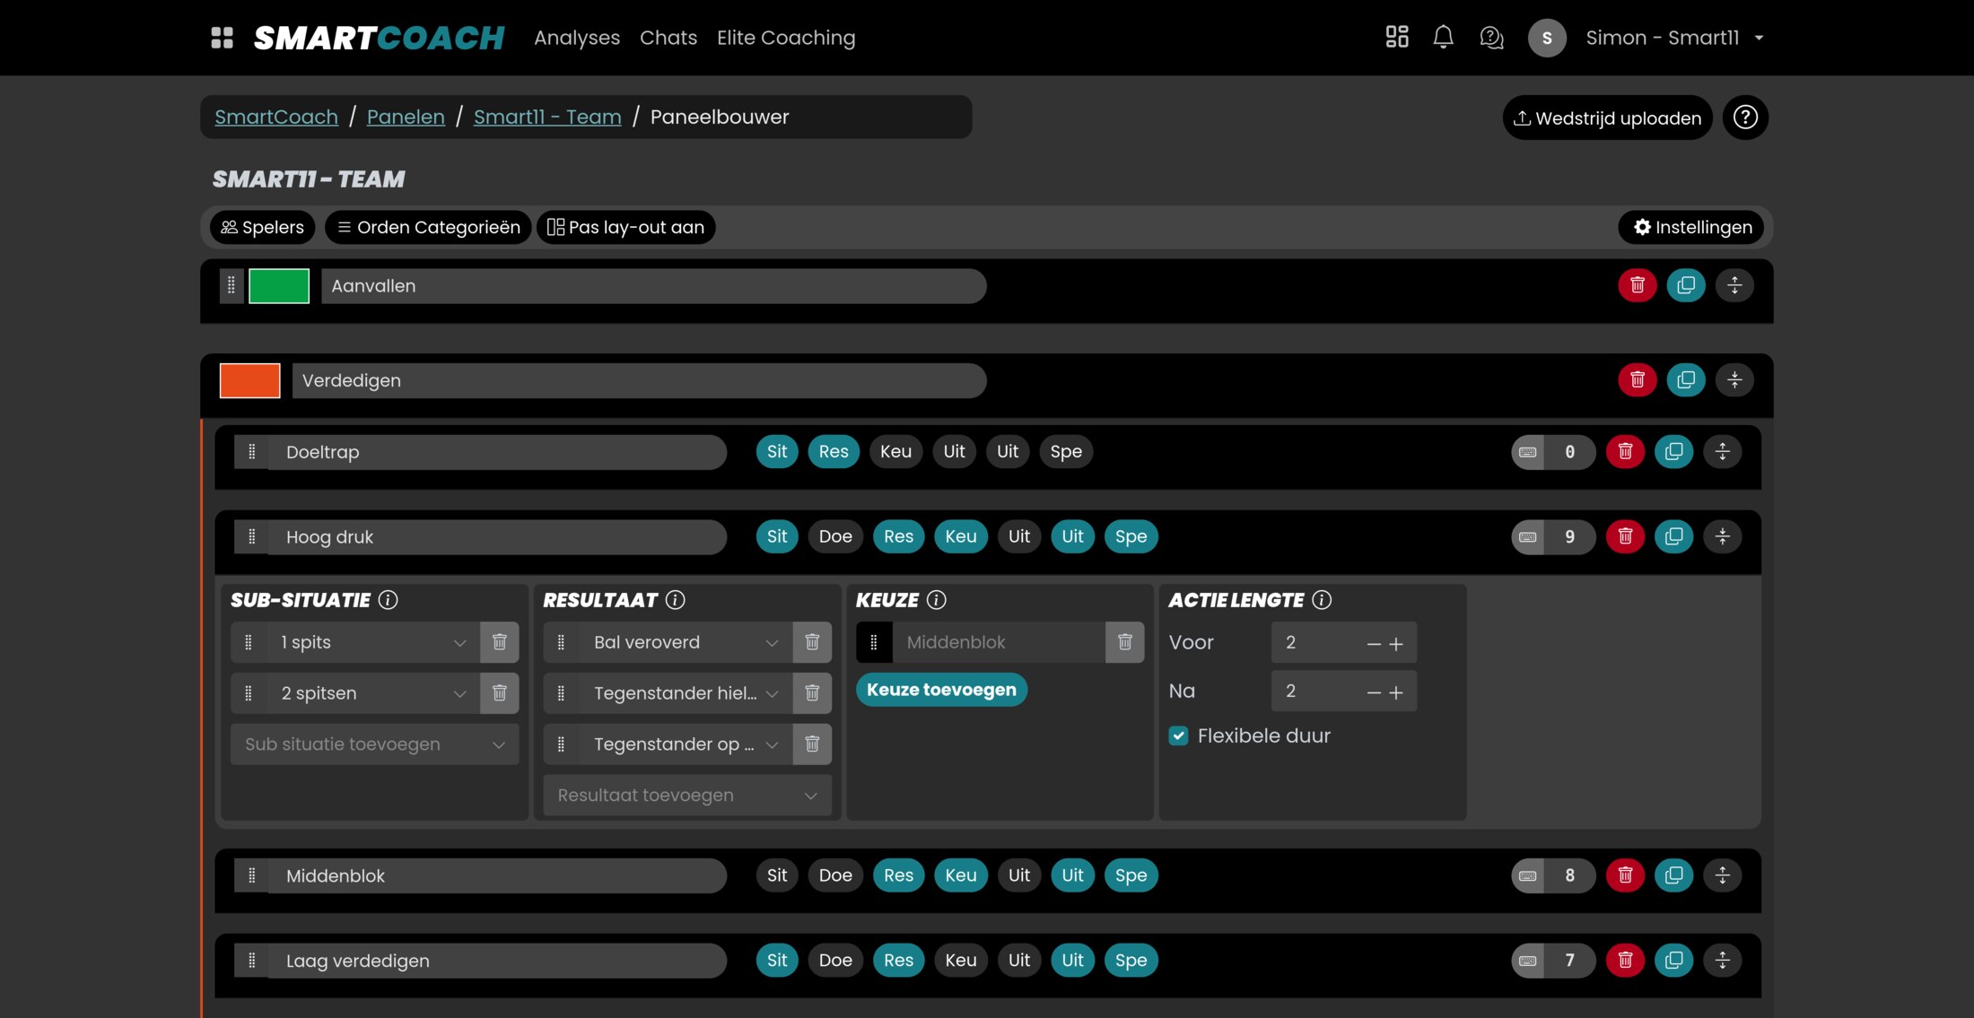Toggle the Flexibele duur checkbox
Screen dimensions: 1974x1018
(x=1178, y=735)
